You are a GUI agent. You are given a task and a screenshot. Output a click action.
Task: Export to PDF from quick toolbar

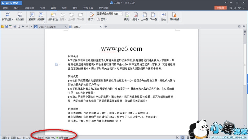(11, 26)
